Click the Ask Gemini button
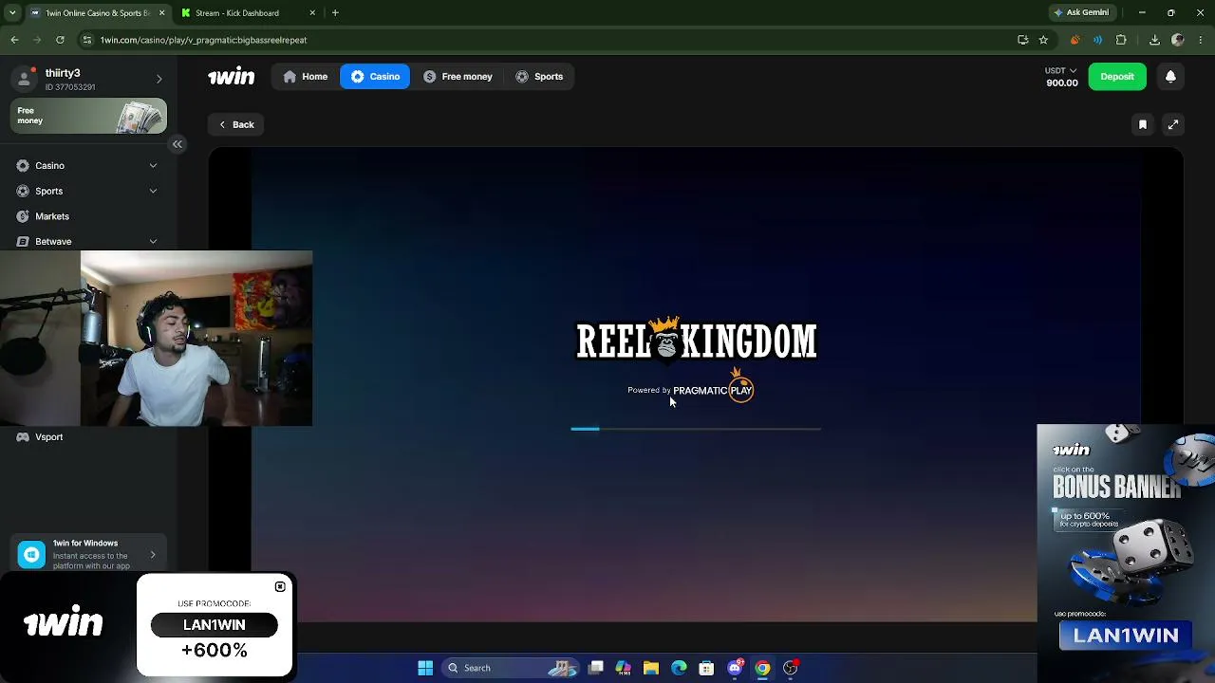This screenshot has height=683, width=1215. tap(1080, 12)
